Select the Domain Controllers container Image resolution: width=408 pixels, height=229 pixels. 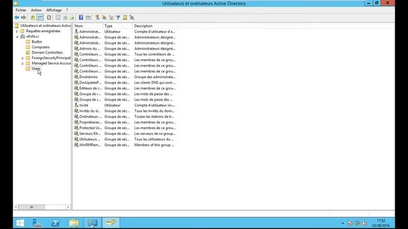pos(47,52)
